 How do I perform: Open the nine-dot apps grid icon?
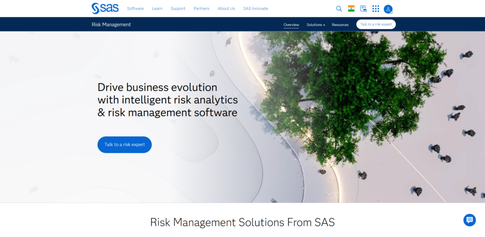click(376, 9)
